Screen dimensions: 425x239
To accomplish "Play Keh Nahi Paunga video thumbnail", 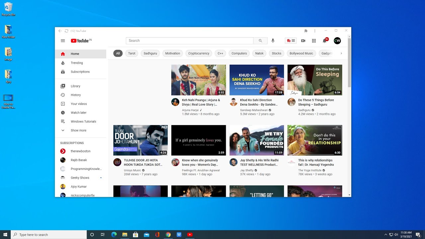I will 199,80.
